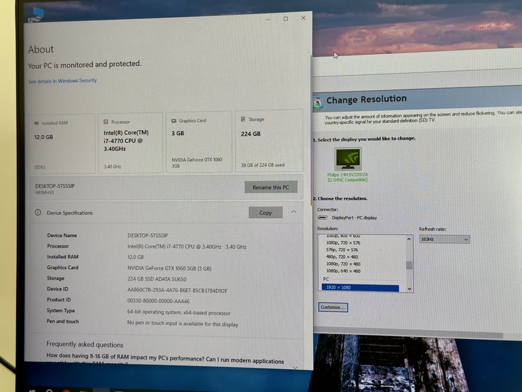Image resolution: width=522 pixels, height=392 pixels.
Task: Click the 38 GB of 224 GB used text
Action: [x=262, y=165]
